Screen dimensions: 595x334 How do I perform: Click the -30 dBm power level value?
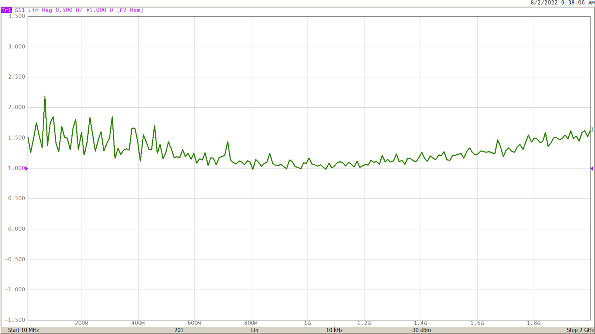coord(421,330)
